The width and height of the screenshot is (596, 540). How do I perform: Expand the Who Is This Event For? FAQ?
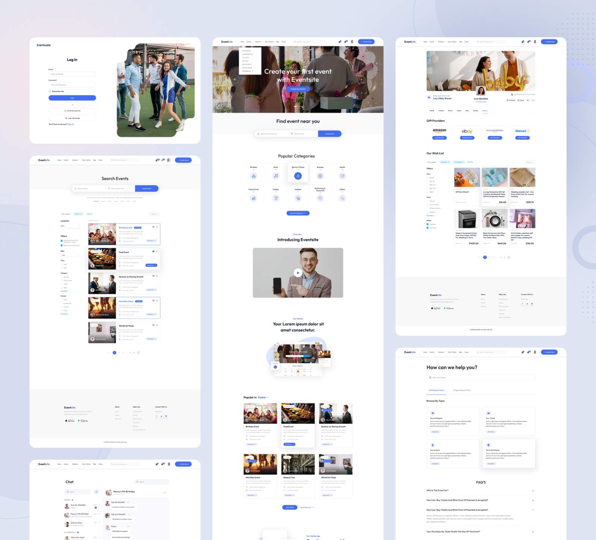[481, 491]
